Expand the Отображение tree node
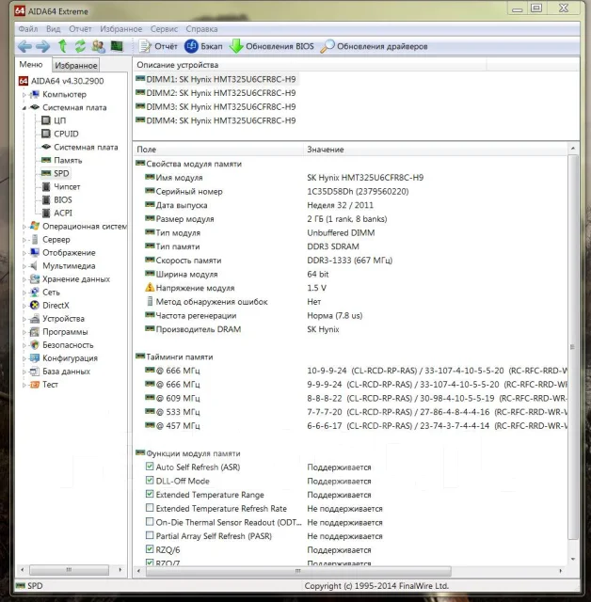 24,253
